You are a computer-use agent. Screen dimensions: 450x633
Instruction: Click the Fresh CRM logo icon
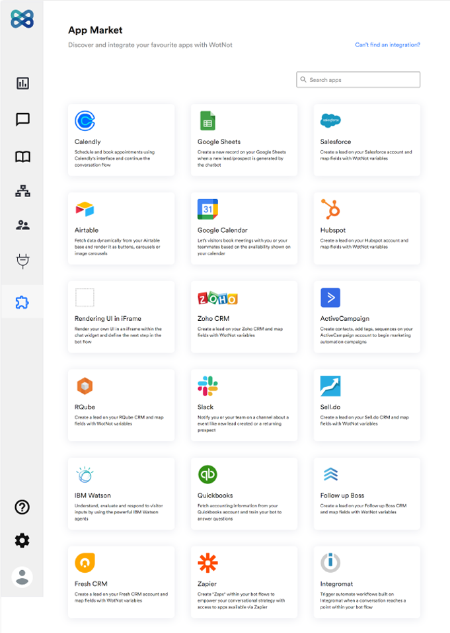[x=85, y=563]
